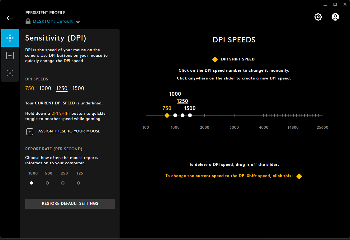Viewport: 350px width, 240px height.
Task: Click the profile lock icon
Action: click(x=28, y=21)
